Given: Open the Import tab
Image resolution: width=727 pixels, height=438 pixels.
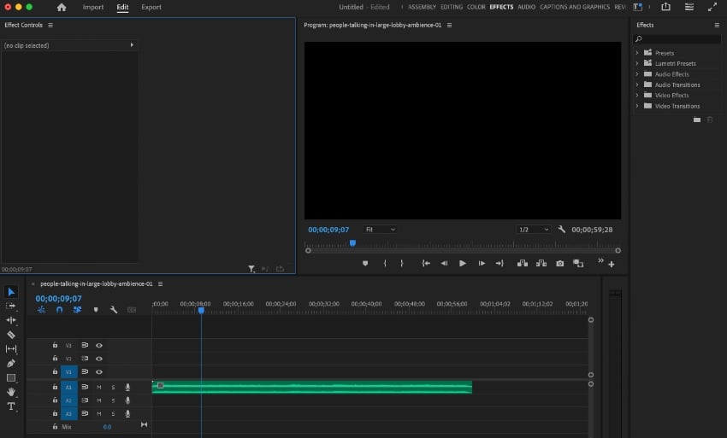Looking at the screenshot, I should pyautogui.click(x=93, y=7).
